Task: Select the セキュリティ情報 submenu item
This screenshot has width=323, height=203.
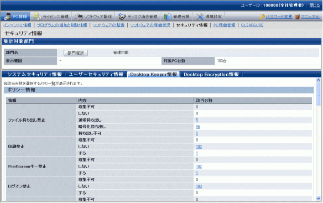Action: pyautogui.click(x=192, y=25)
